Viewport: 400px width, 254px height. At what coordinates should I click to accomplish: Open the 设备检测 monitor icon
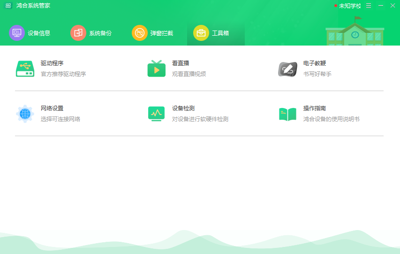pos(156,114)
